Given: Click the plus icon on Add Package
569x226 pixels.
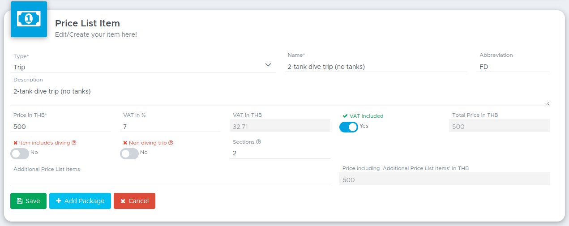Looking at the screenshot, I should [x=59, y=201].
